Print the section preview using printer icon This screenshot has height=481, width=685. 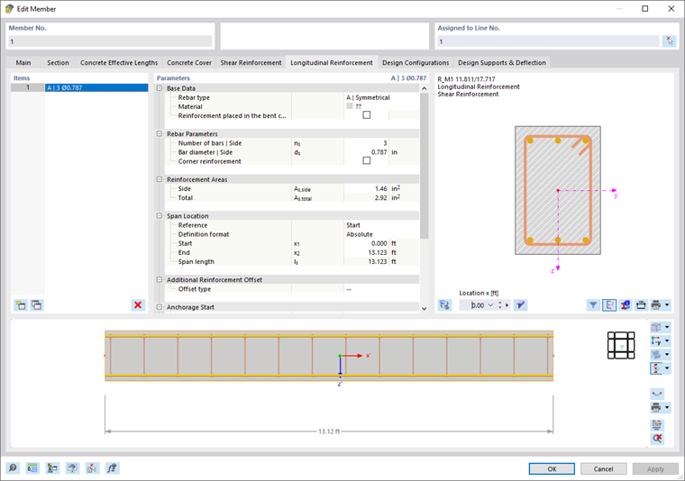(x=656, y=305)
